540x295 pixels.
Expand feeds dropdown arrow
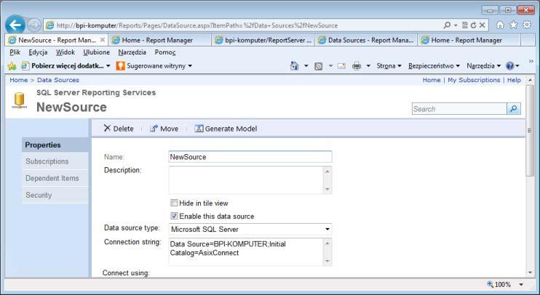click(330, 65)
